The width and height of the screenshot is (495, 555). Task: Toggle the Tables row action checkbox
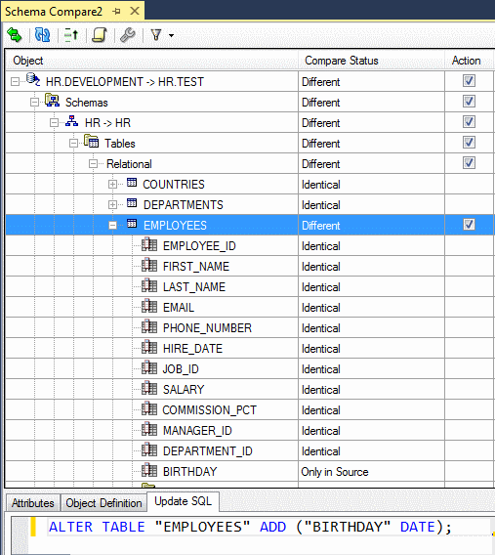[469, 143]
